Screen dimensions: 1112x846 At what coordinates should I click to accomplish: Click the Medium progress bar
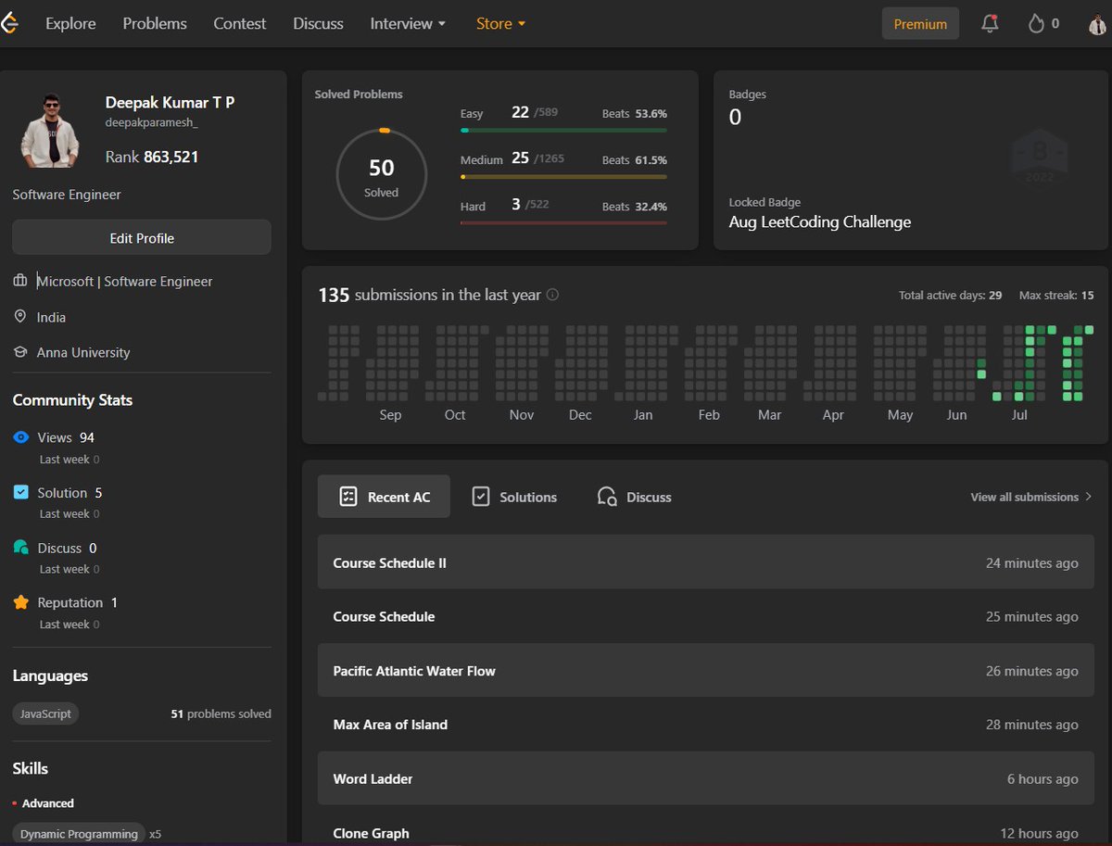563,176
